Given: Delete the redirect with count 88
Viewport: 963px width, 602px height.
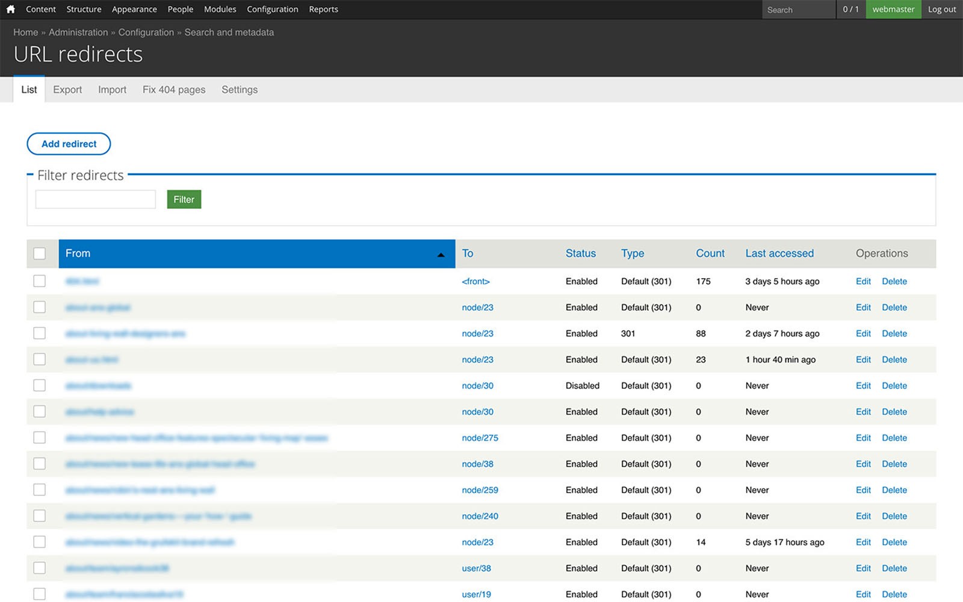Looking at the screenshot, I should [x=894, y=334].
